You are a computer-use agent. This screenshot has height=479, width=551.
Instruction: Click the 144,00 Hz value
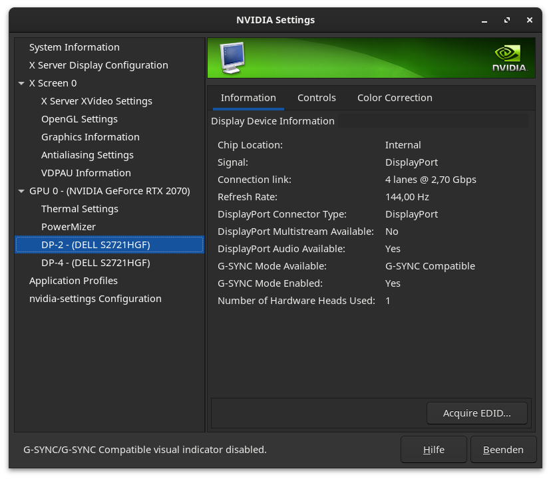407,197
